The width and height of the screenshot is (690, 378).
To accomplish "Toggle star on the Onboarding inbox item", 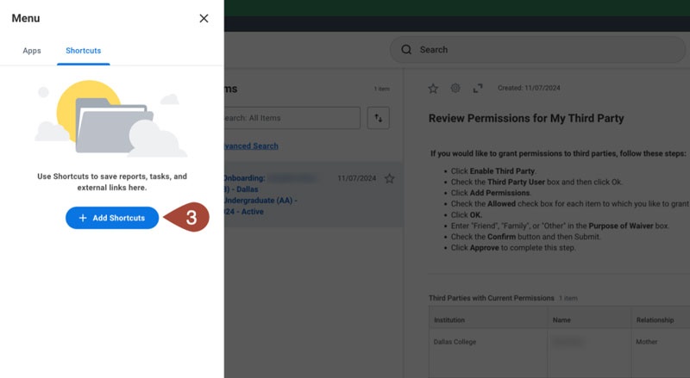I will 390,178.
